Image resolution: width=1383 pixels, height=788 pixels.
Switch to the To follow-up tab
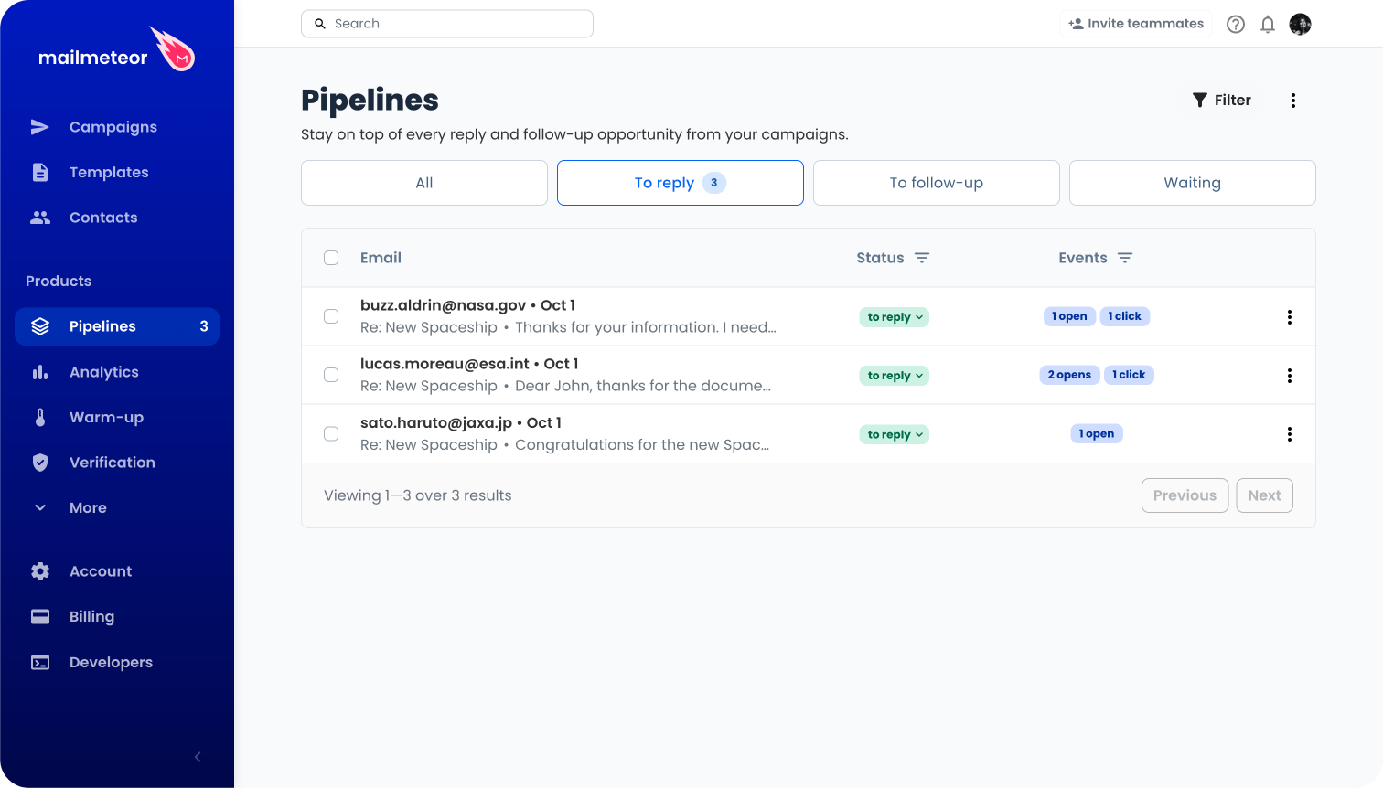(x=937, y=183)
